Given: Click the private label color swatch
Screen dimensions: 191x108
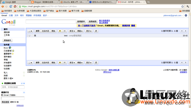Looking at the screenshot, I should click(24, 72).
